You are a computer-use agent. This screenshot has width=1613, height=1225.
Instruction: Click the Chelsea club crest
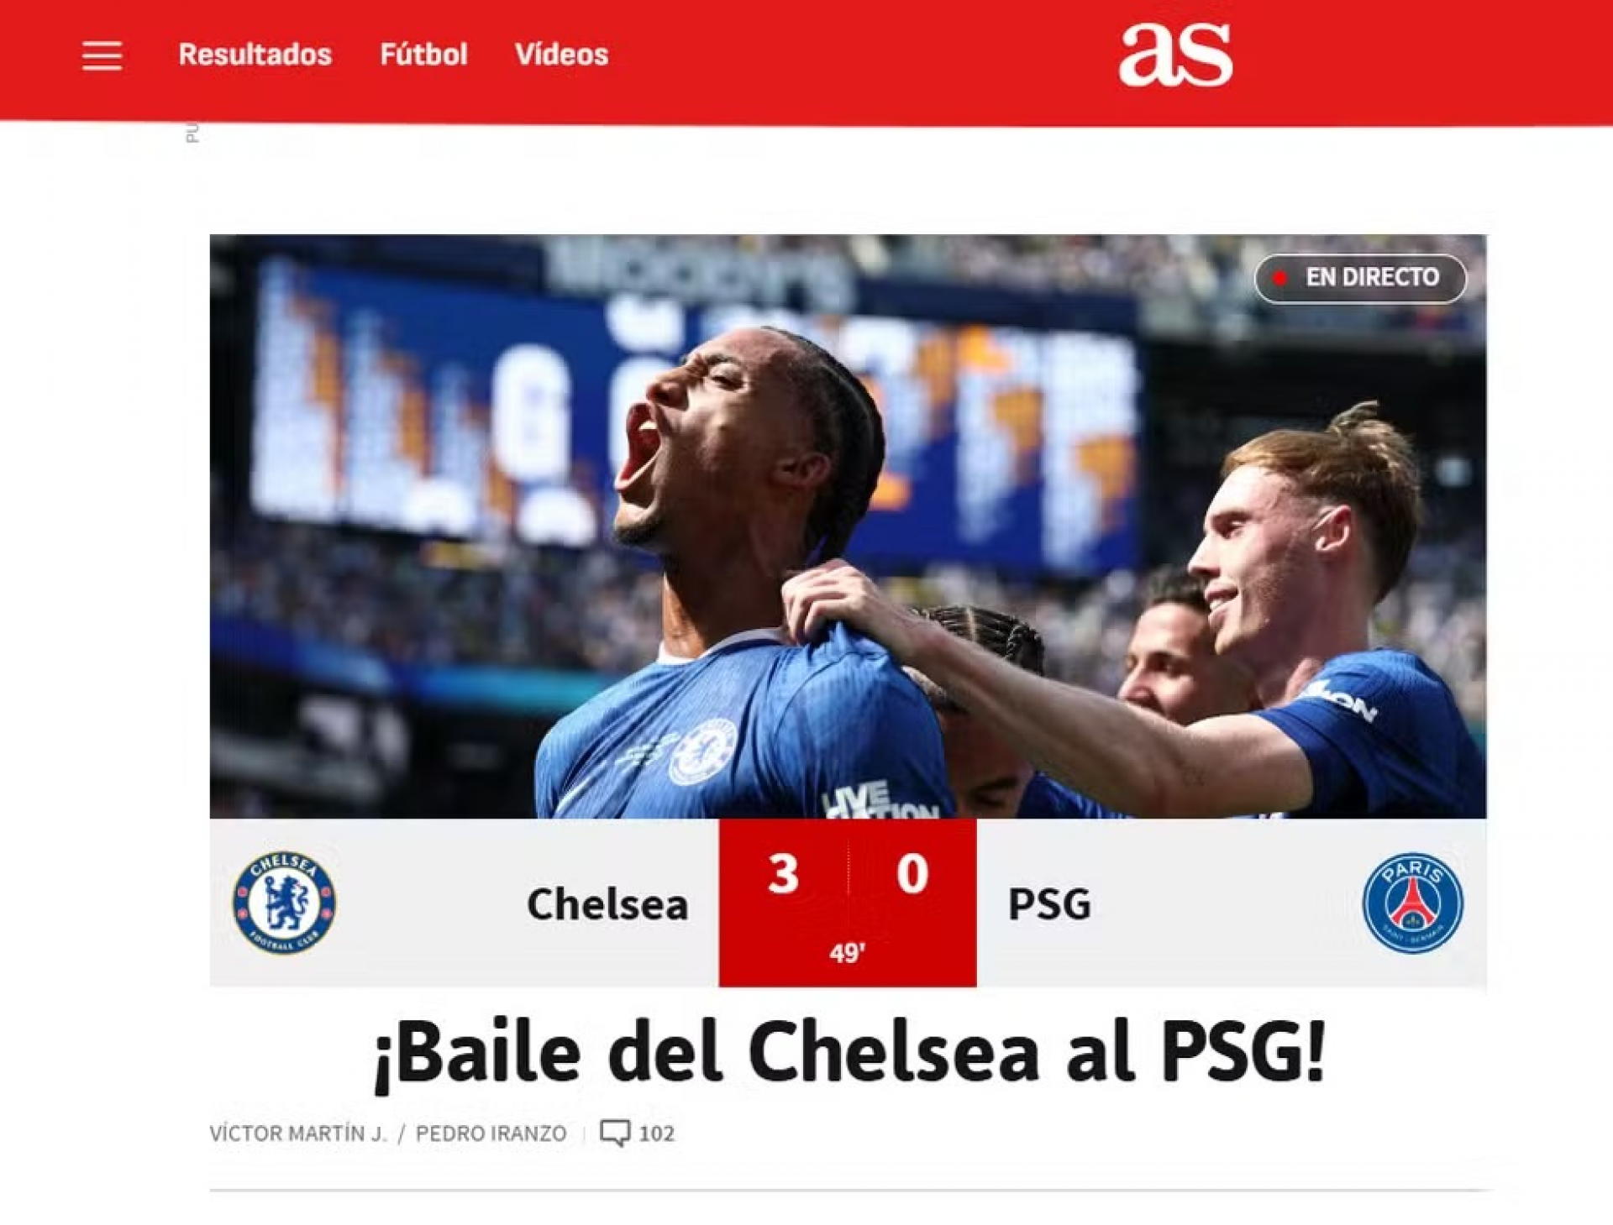pos(284,903)
